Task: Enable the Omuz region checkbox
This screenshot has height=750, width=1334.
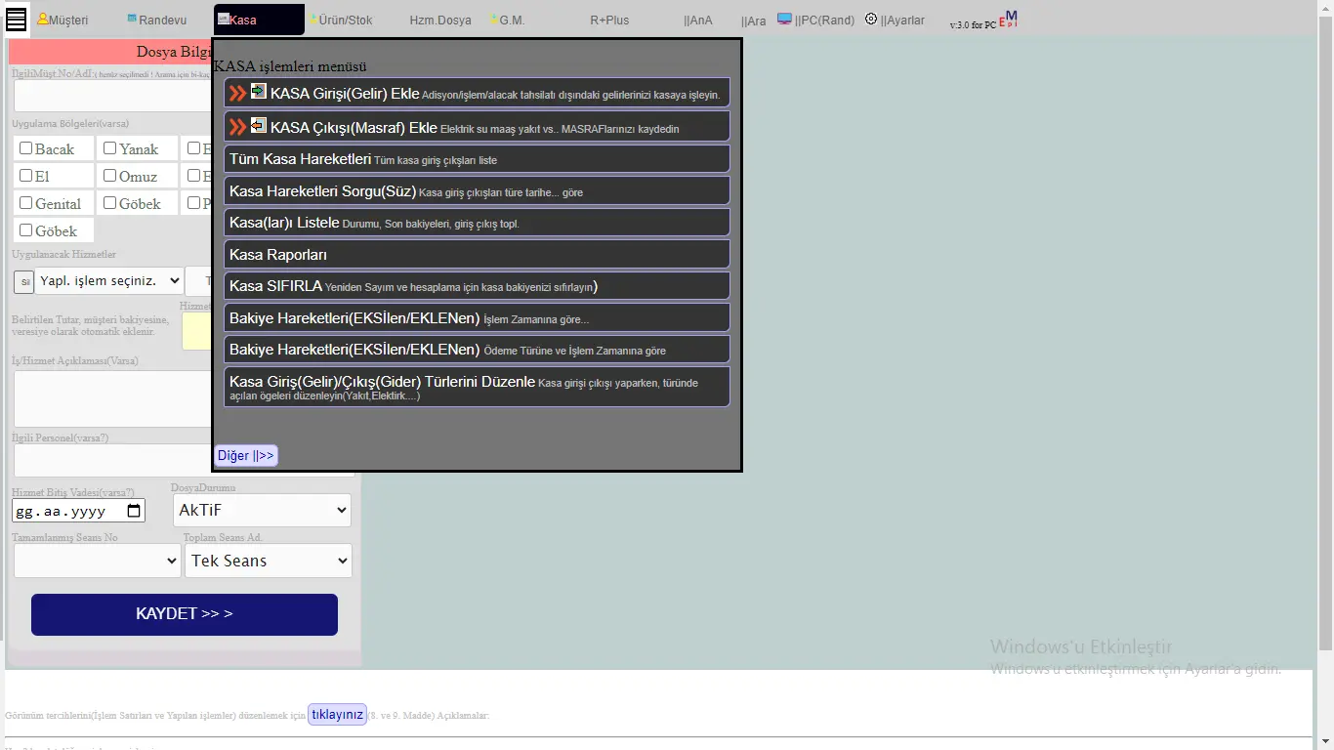Action: [110, 176]
